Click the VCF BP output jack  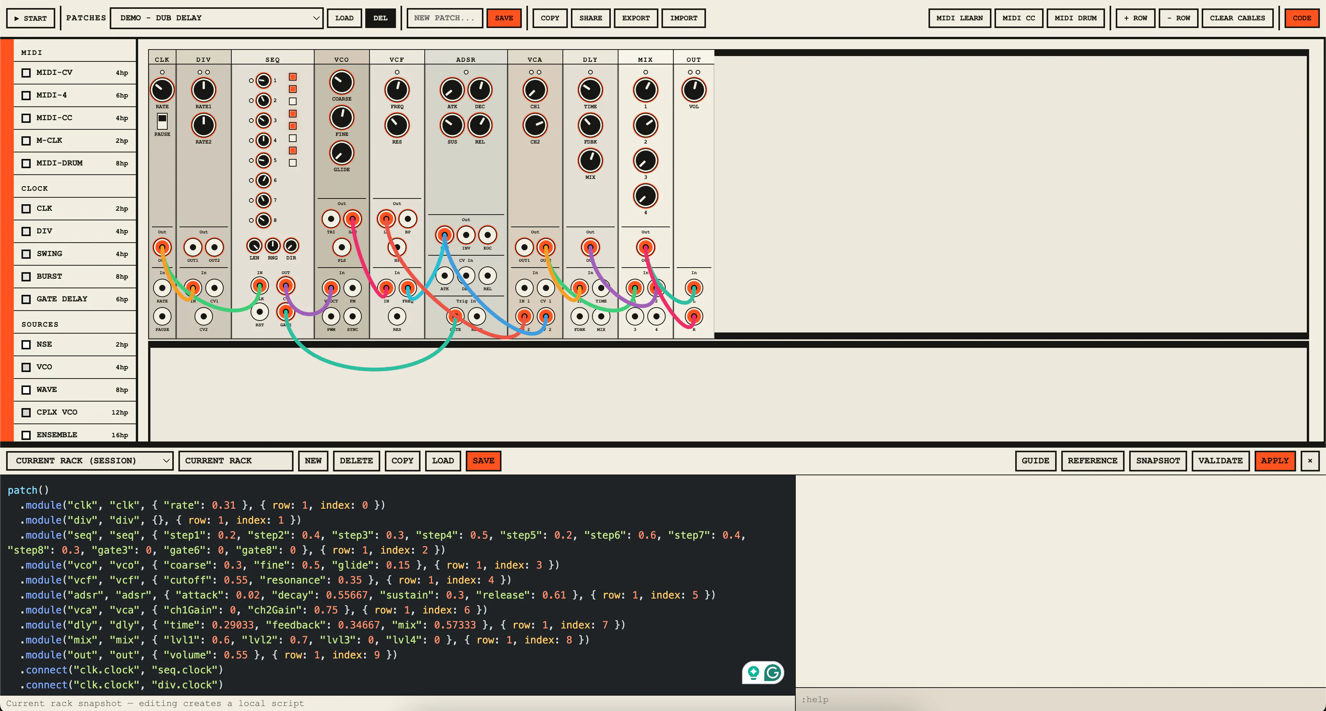407,219
